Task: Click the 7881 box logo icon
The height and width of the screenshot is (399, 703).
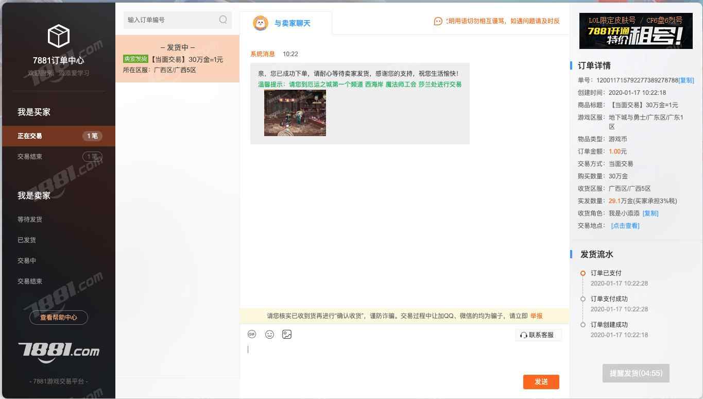Action: coord(58,36)
